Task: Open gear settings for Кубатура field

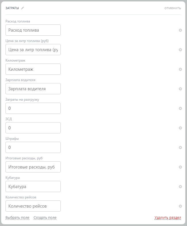Action: 180,187
